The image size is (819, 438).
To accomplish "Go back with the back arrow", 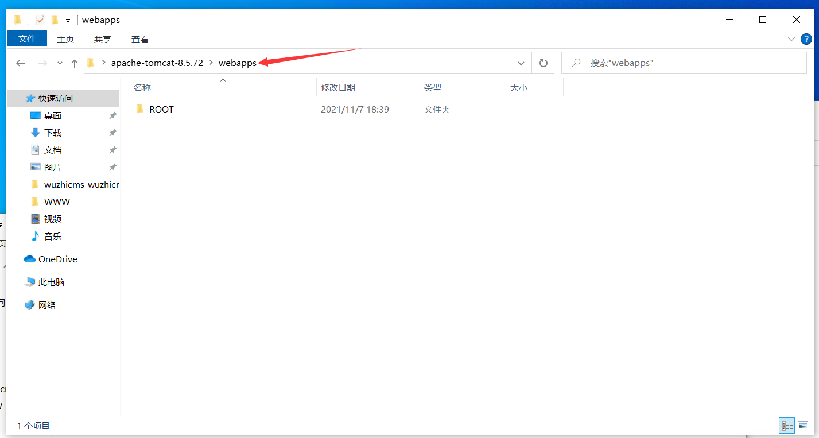I will coord(21,63).
